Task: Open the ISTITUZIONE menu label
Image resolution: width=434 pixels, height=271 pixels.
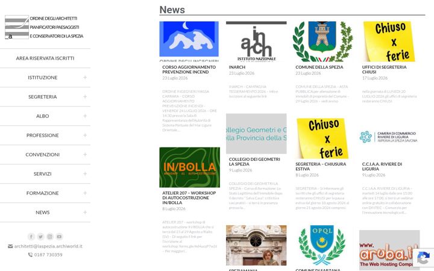Action: [x=43, y=78]
